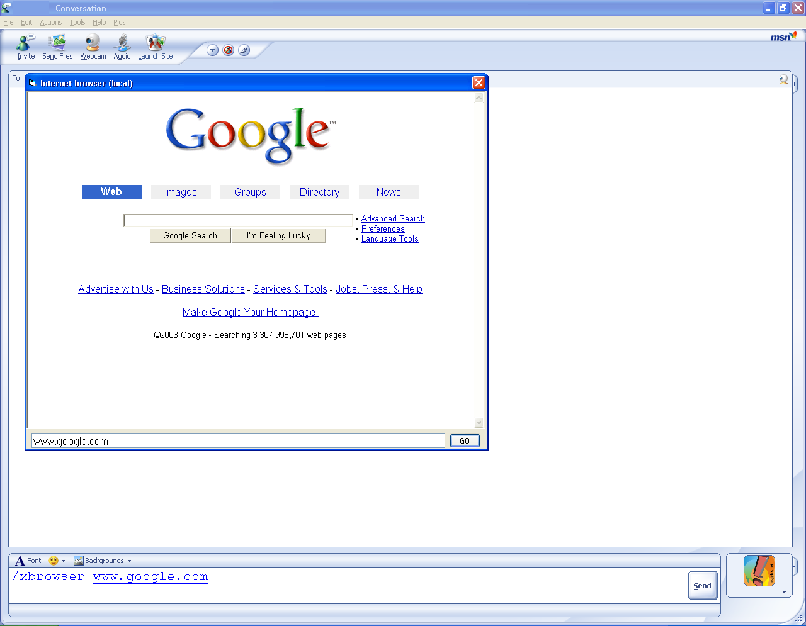This screenshot has width=806, height=626.
Task: Start Webcam from the toolbar
Action: click(x=93, y=43)
